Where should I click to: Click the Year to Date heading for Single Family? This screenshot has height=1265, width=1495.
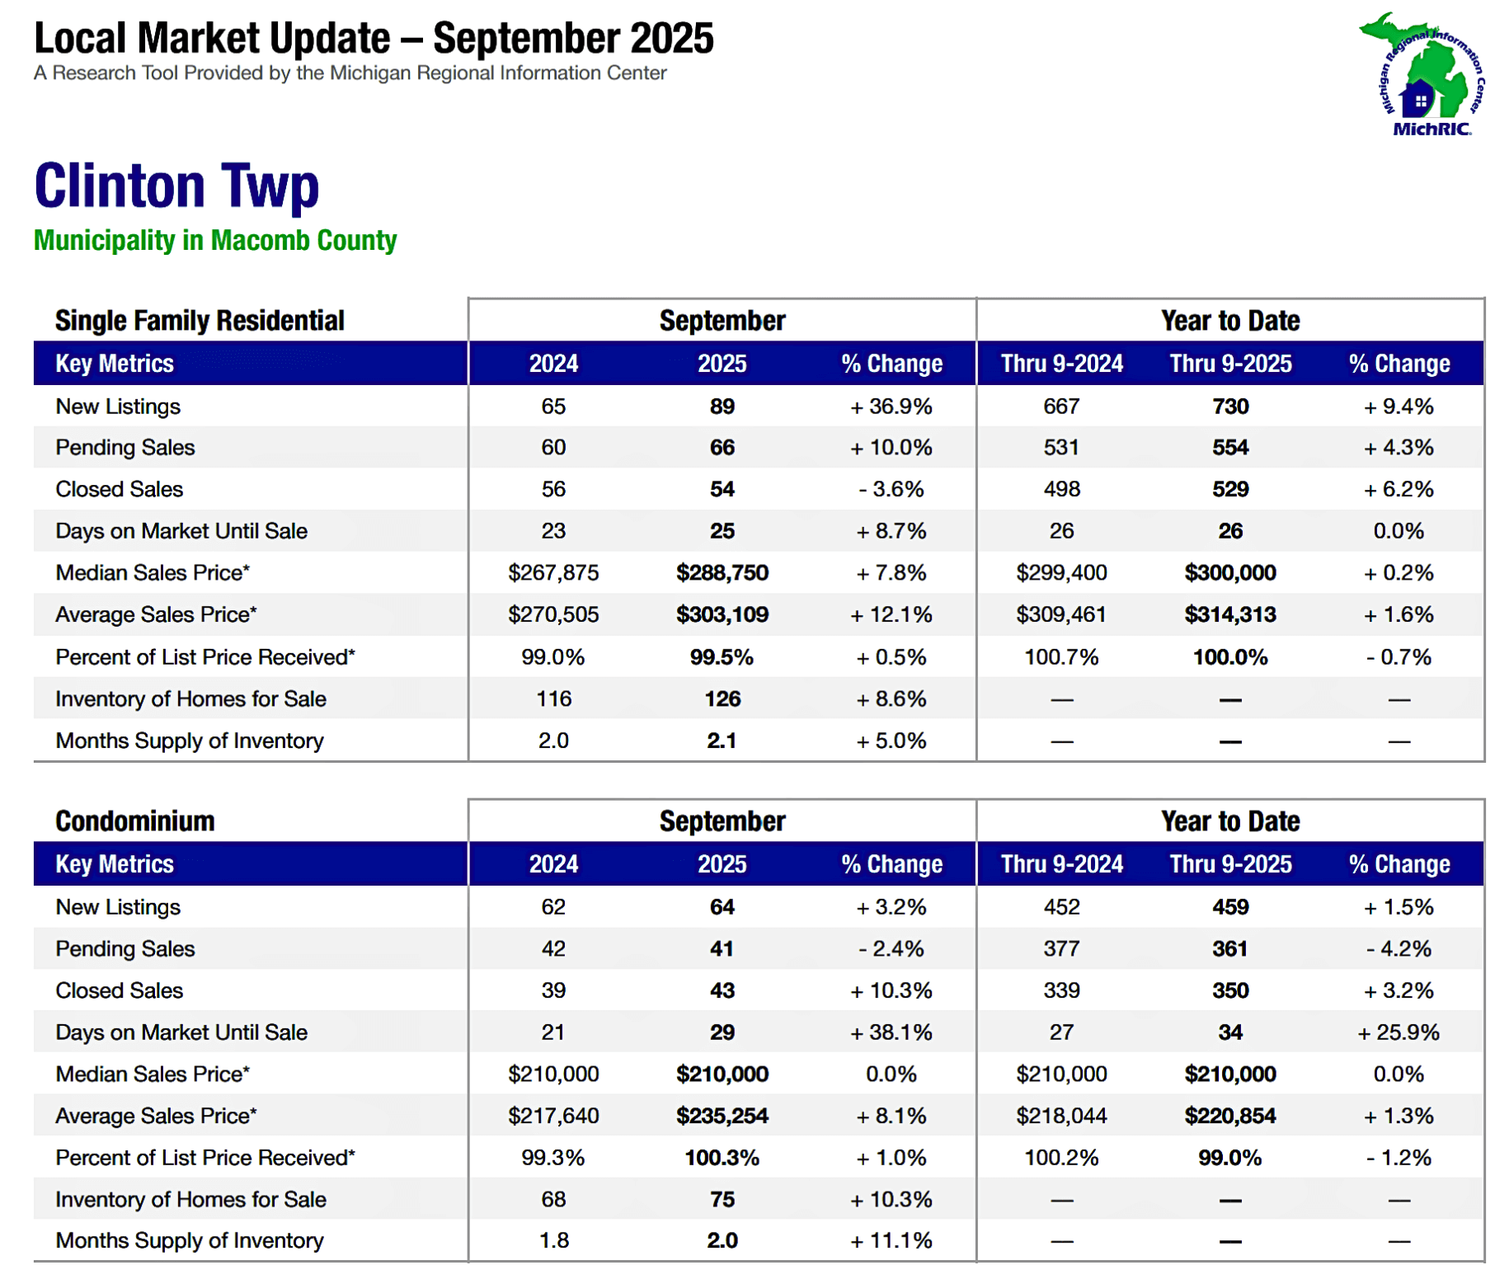pyautogui.click(x=1229, y=321)
